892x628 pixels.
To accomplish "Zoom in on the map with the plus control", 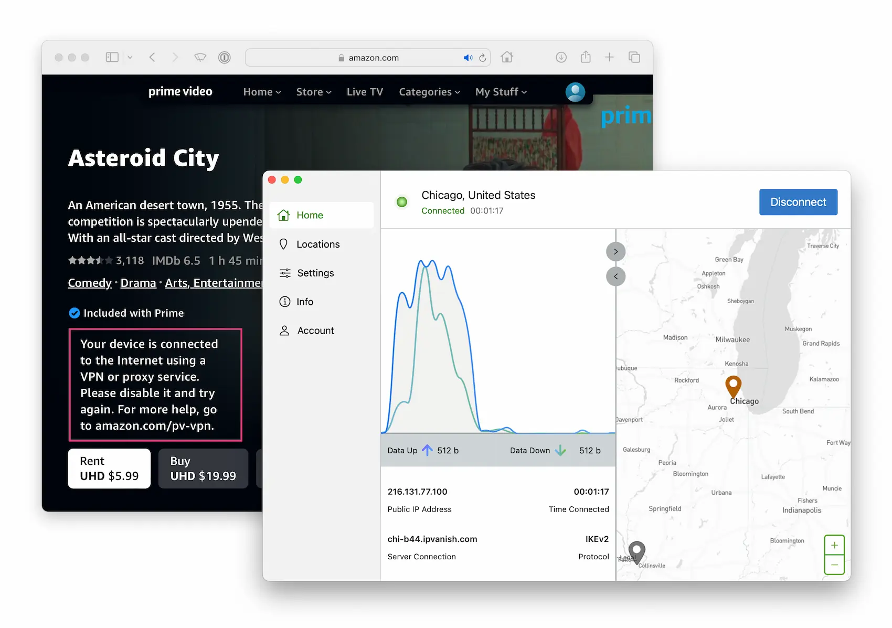I will [834, 545].
